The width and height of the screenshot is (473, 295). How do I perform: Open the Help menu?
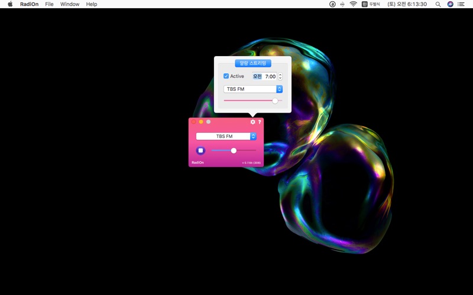tap(92, 4)
